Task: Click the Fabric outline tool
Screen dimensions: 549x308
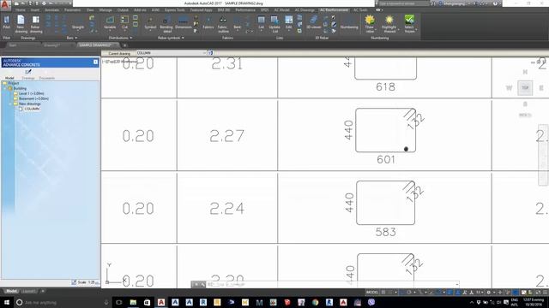Action: [x=223, y=25]
